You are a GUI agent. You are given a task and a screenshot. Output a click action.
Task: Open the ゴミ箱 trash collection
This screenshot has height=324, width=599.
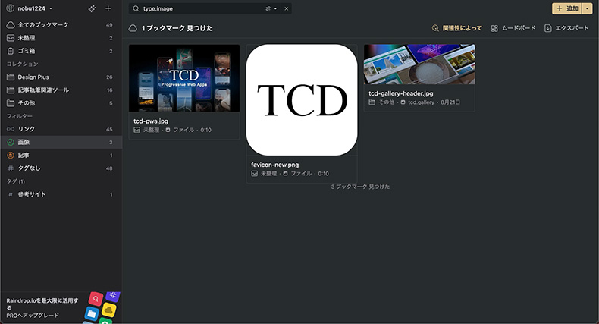click(61, 51)
